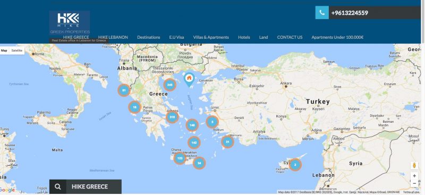Click the Thessaloniki area cluster 245
425x195 pixels.
[169, 85]
